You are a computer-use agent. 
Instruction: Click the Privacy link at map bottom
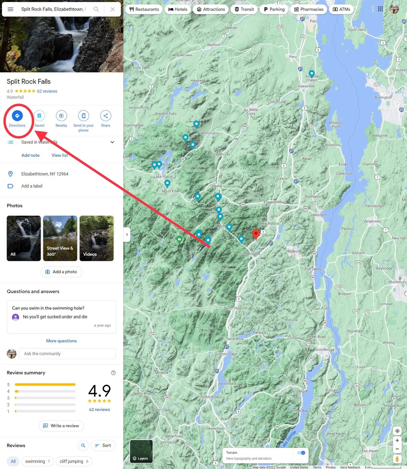pyautogui.click(x=330, y=467)
